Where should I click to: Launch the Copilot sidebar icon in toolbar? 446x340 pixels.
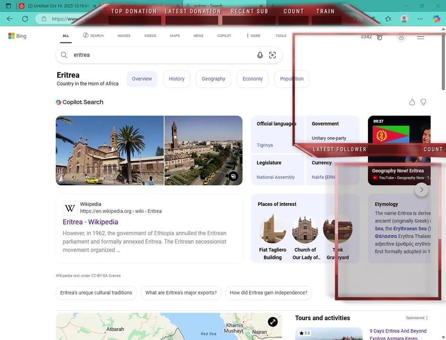click(437, 19)
